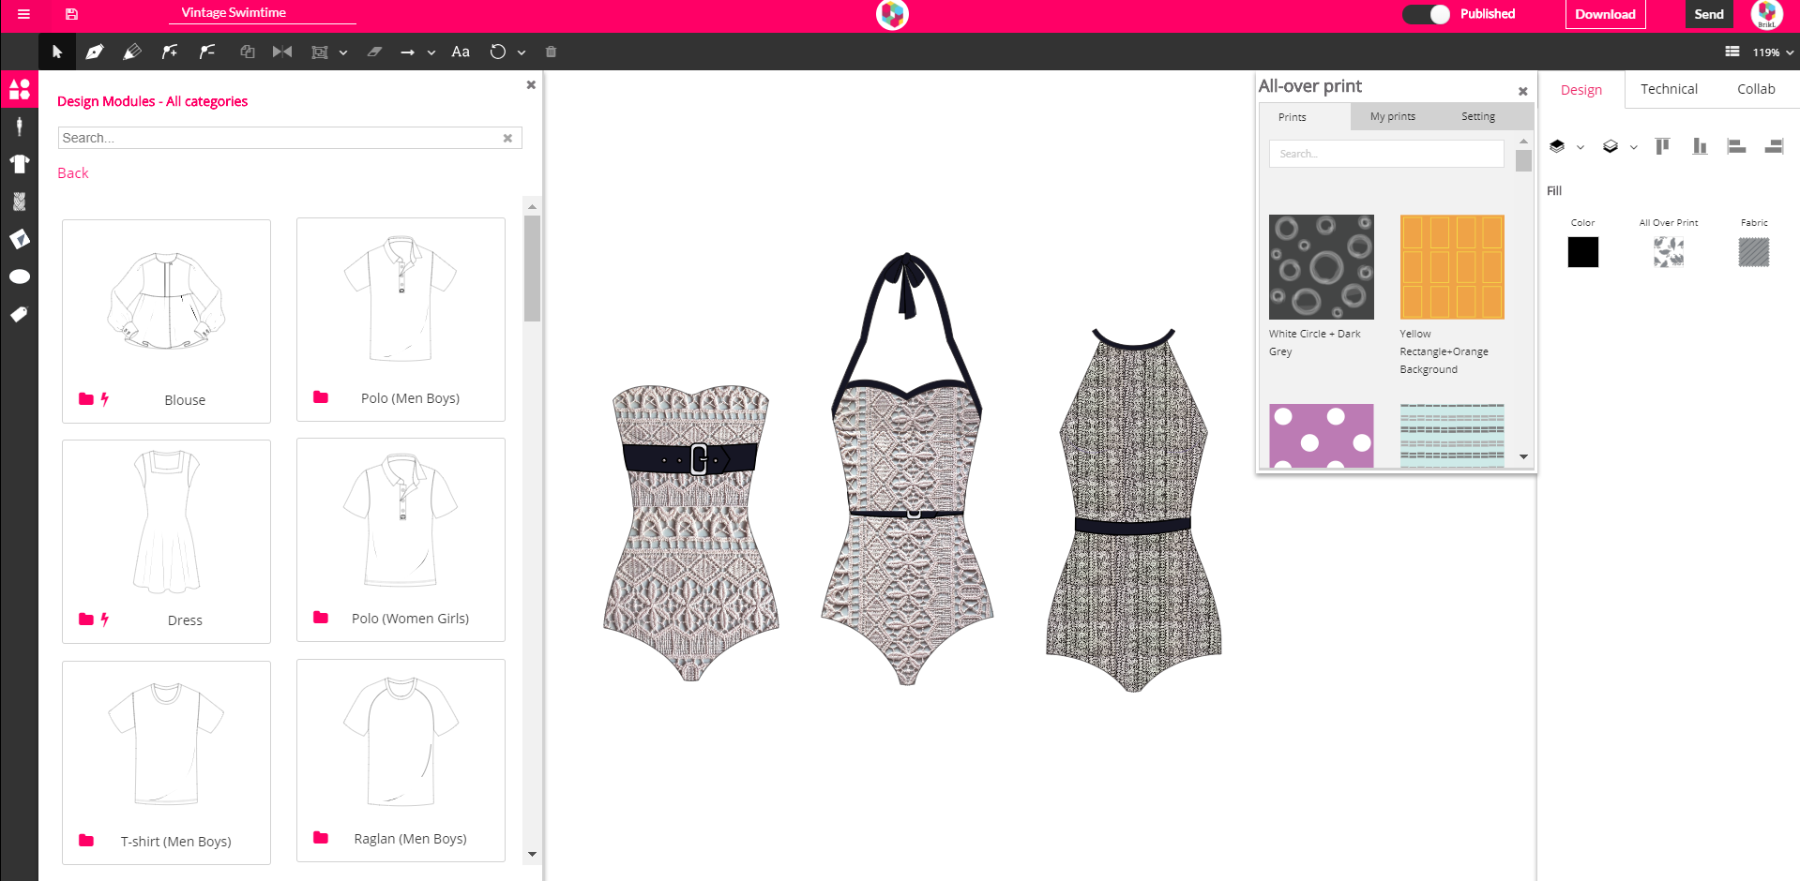The image size is (1800, 881).
Task: Activate the Mirror tool
Action: 282,52
